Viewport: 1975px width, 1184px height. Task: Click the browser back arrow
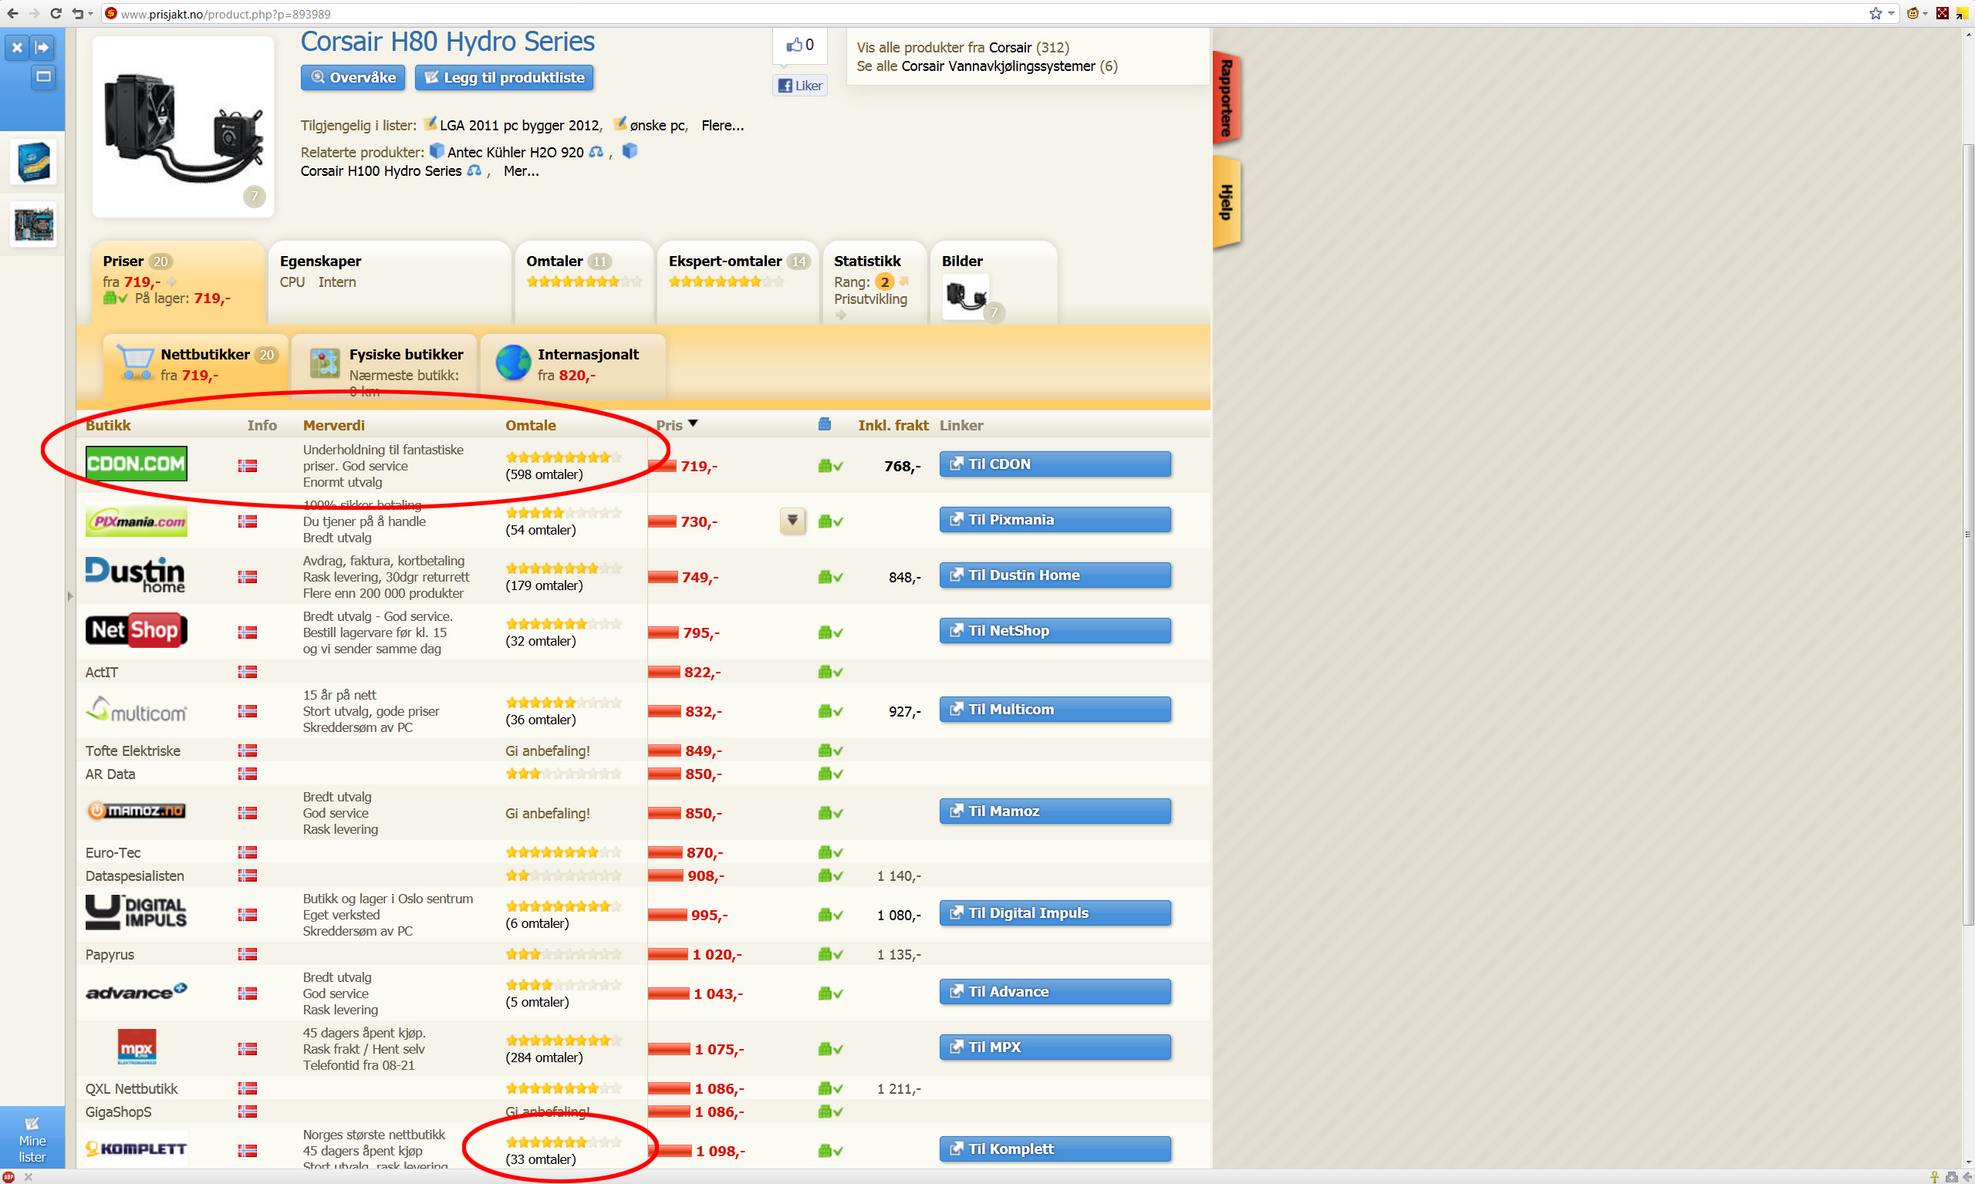12,14
